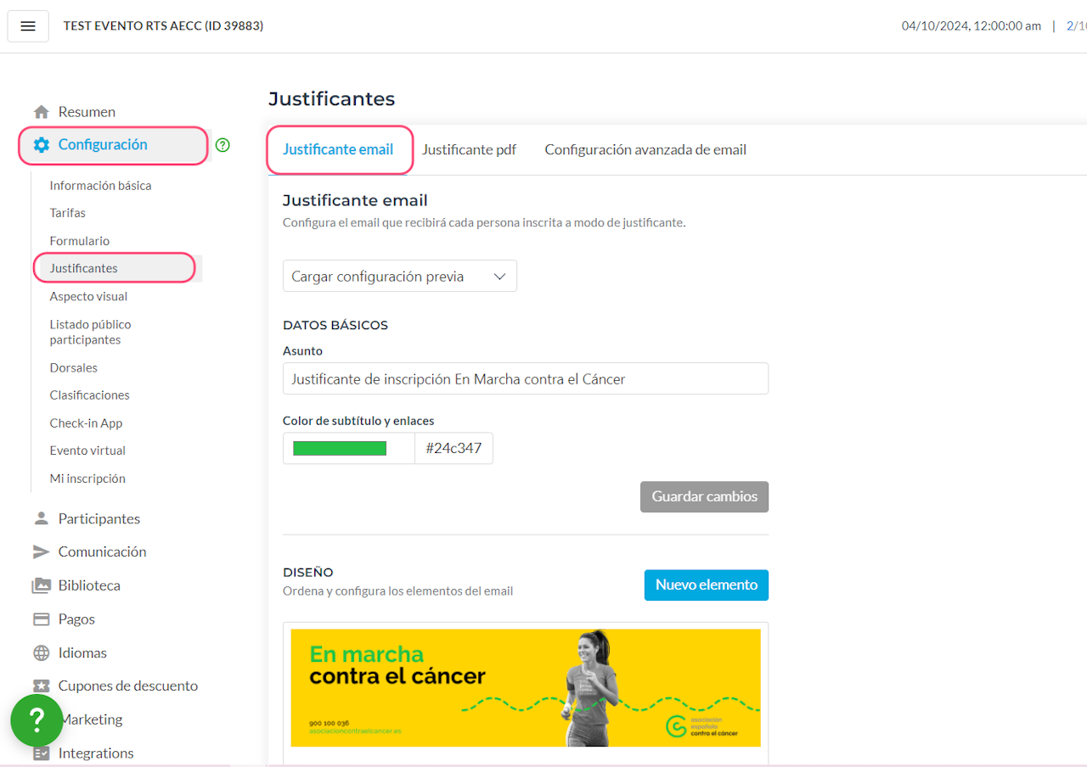Click the Asunto subject input field
The width and height of the screenshot is (1087, 767).
tap(525, 379)
